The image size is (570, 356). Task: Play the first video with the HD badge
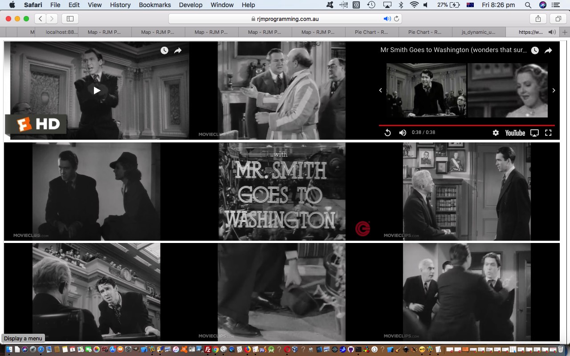(x=97, y=90)
